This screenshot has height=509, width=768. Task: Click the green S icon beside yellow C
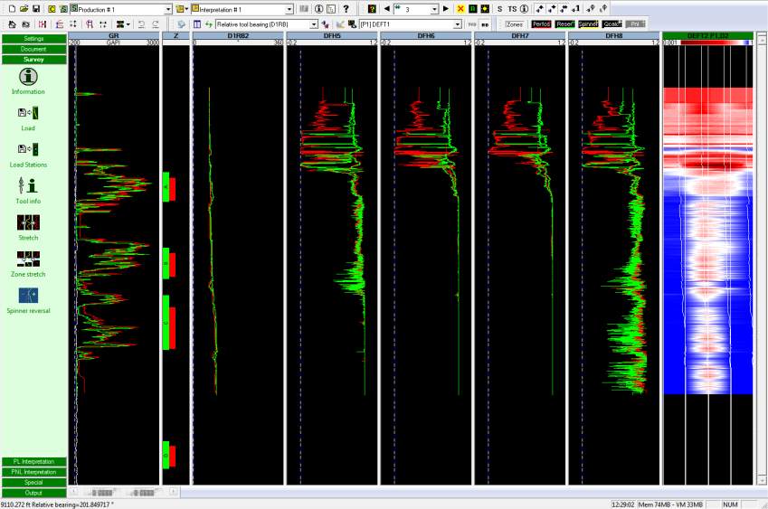coord(63,9)
